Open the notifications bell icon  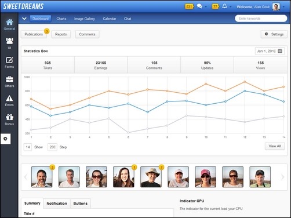pos(224,6)
